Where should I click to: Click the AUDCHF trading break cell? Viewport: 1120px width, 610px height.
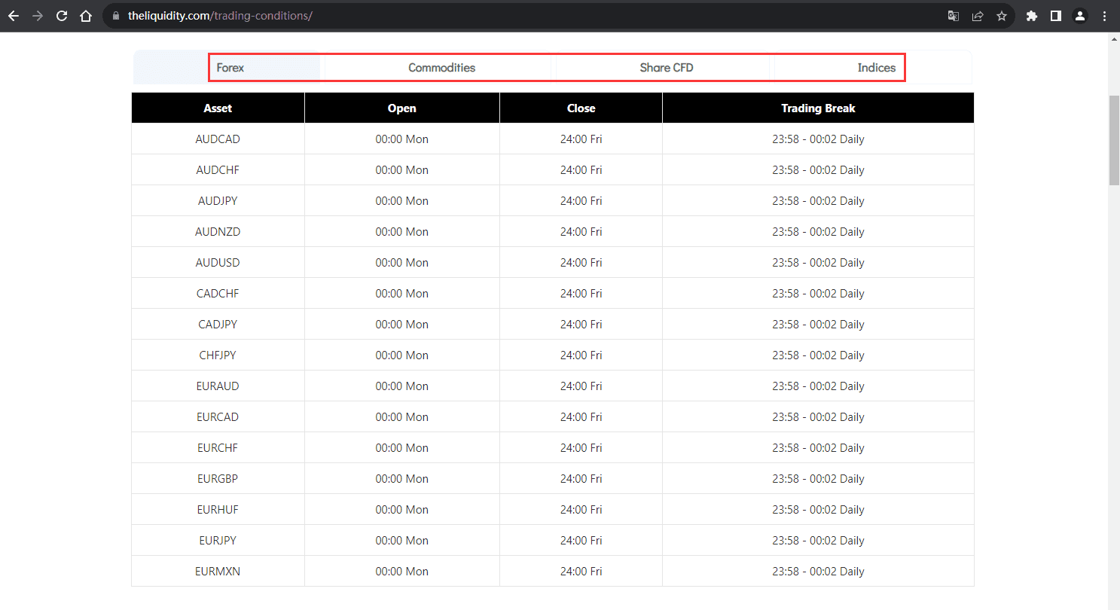click(x=818, y=170)
